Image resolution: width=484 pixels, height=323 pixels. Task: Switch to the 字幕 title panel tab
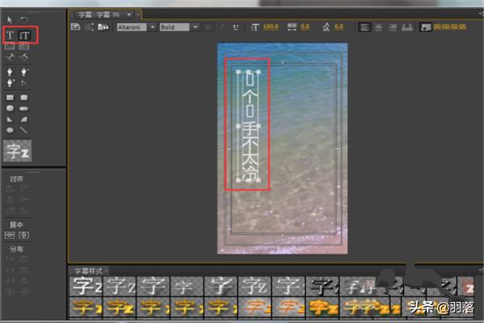(x=98, y=15)
